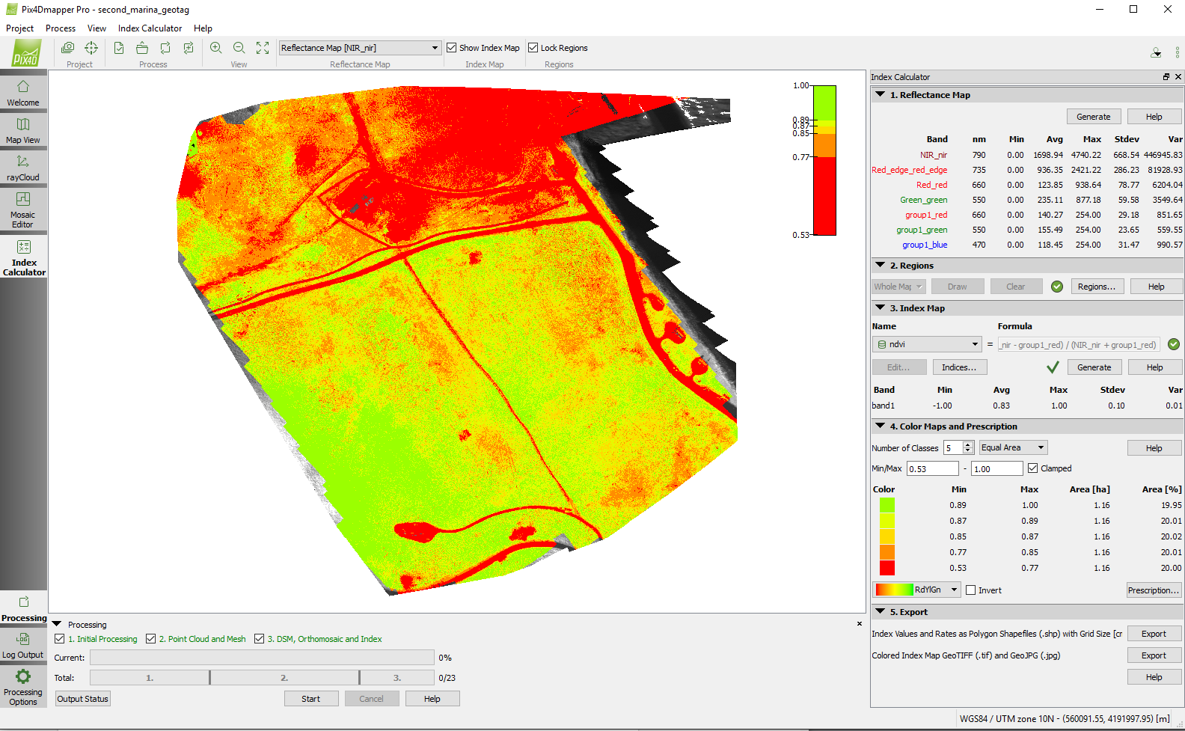Switch to Map View in sidebar
Image resolution: width=1185 pixels, height=731 pixels.
tap(23, 129)
